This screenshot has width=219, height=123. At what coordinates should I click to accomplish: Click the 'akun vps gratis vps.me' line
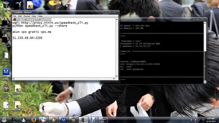pos(32,32)
